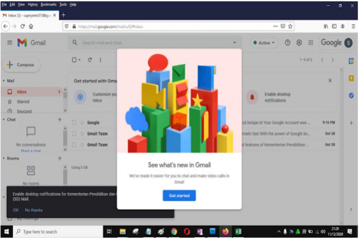Get add-ons with side panel plus icon
This screenshot has width=359, height=239.
[x=351, y=123]
